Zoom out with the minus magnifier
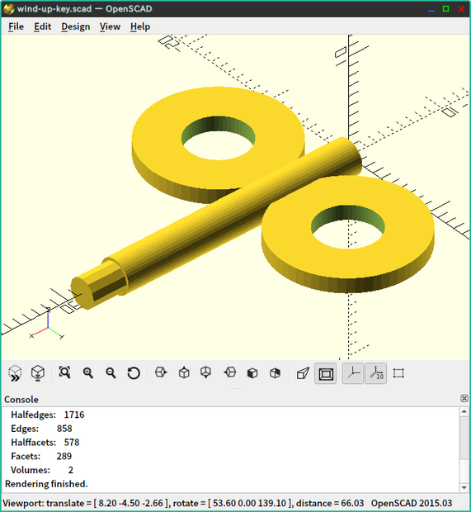471x512 pixels. click(x=111, y=373)
